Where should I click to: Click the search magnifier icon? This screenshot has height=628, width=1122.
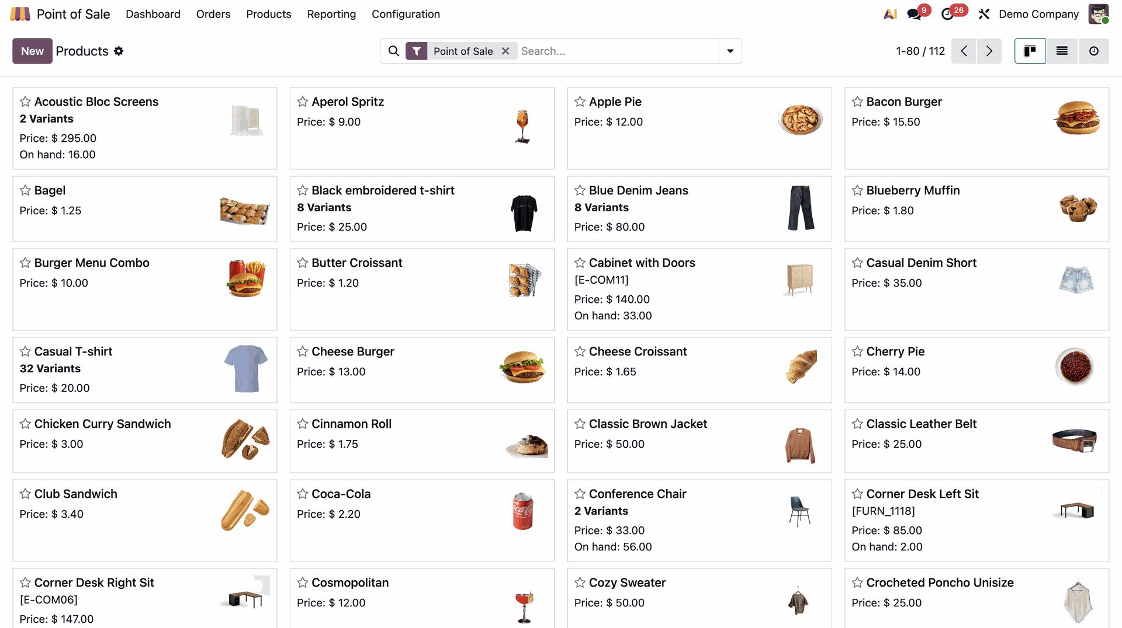pyautogui.click(x=394, y=51)
